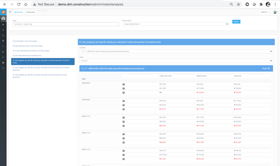
Task: Select '0.9 all activities in the entire project'
Action: coord(25,41)
